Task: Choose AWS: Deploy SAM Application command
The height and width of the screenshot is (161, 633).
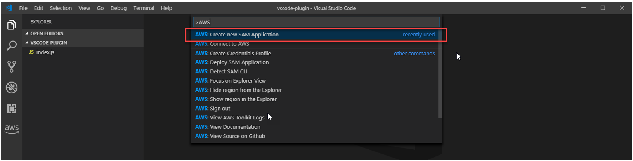Action: point(239,62)
